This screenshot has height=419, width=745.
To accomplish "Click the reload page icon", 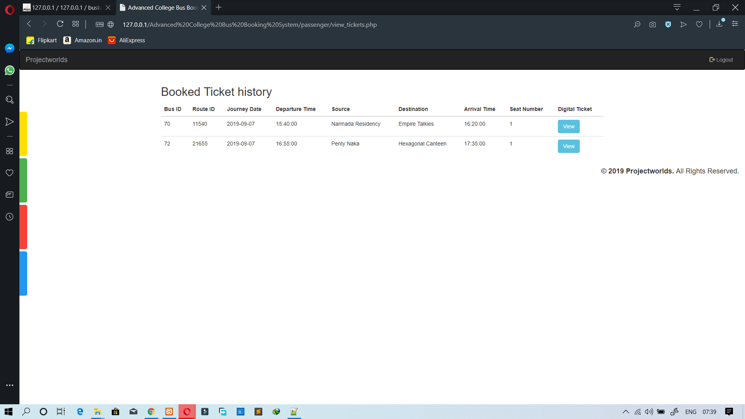I will click(x=60, y=24).
